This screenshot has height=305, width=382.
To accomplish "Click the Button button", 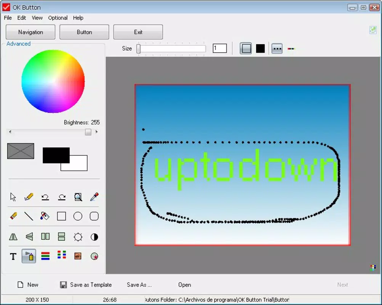I will point(84,32).
